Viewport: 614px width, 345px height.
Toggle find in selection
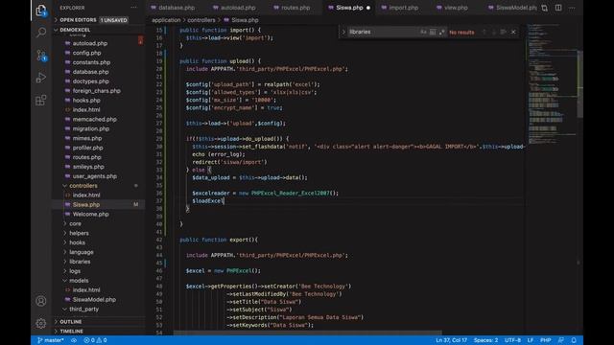pos(503,32)
